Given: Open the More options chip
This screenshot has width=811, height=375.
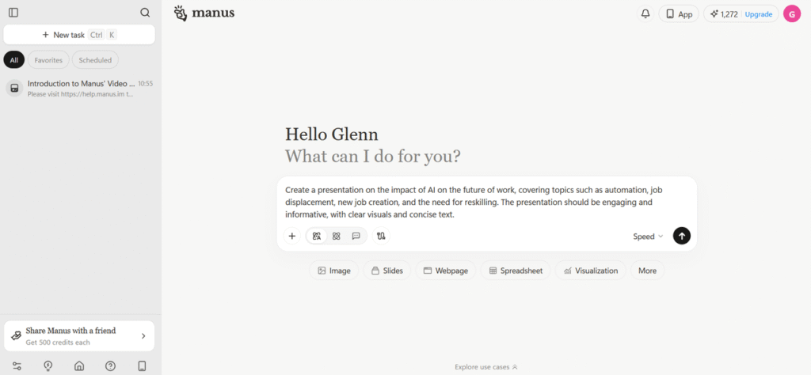Looking at the screenshot, I should tap(647, 271).
